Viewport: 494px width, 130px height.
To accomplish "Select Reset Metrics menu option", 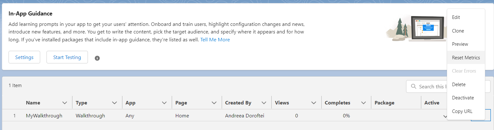I will (466, 58).
